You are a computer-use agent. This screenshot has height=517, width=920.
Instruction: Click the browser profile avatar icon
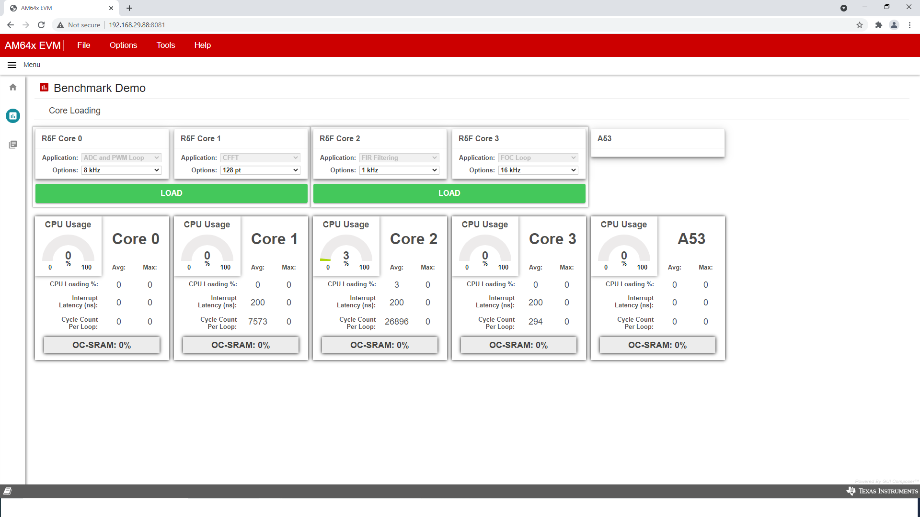point(895,24)
